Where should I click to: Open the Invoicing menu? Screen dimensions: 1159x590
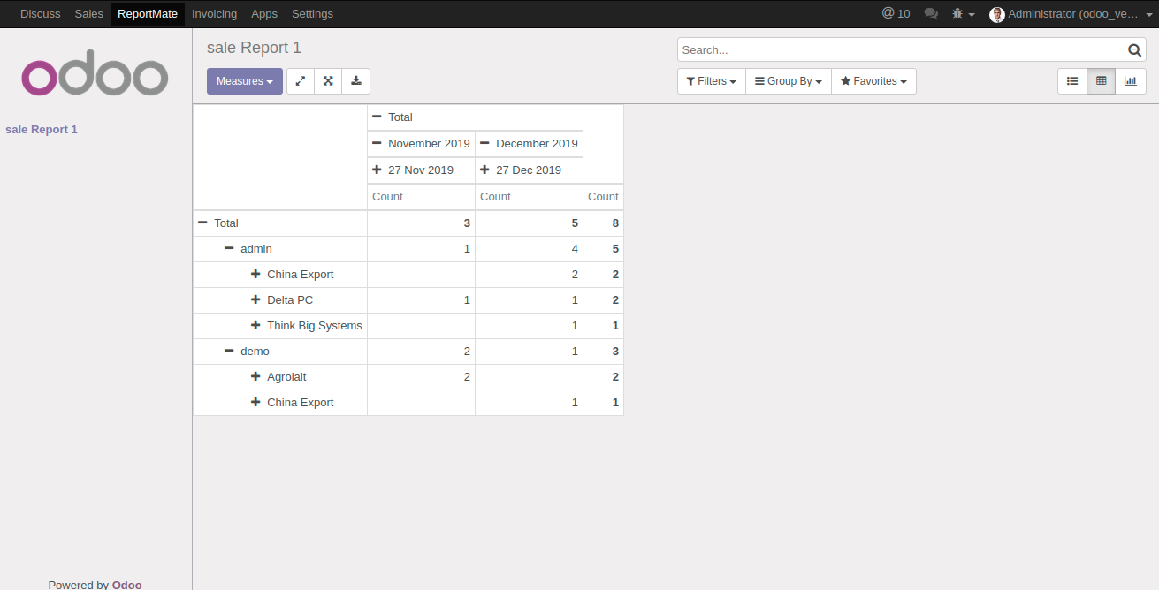tap(214, 14)
